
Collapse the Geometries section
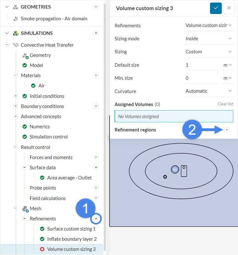[7, 7]
